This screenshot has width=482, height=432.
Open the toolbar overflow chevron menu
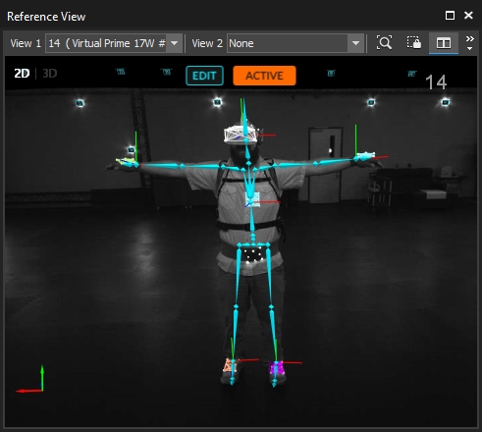470,43
